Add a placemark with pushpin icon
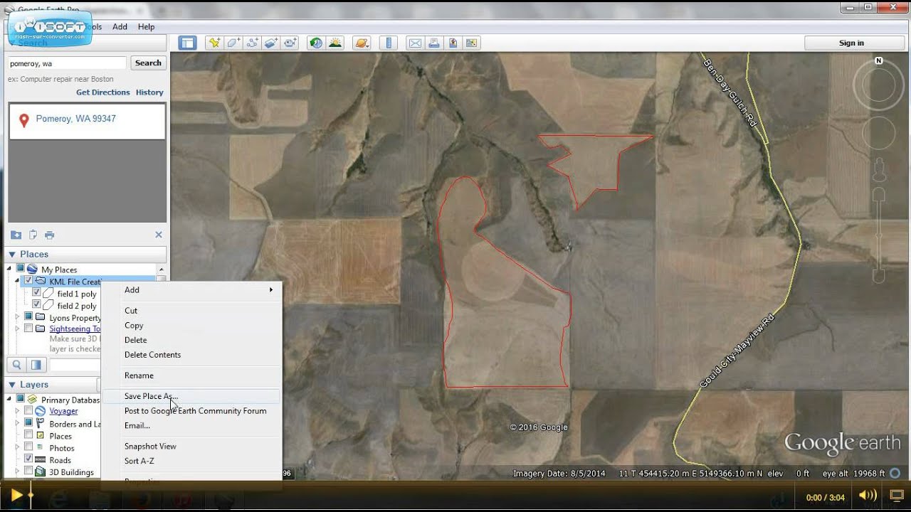 [x=214, y=43]
